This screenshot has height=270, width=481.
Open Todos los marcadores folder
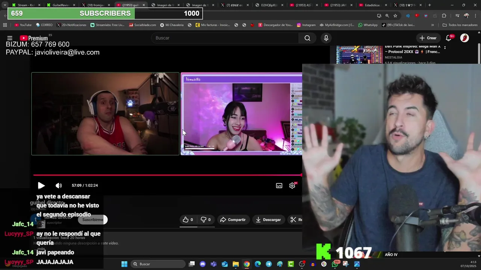tap(460, 25)
